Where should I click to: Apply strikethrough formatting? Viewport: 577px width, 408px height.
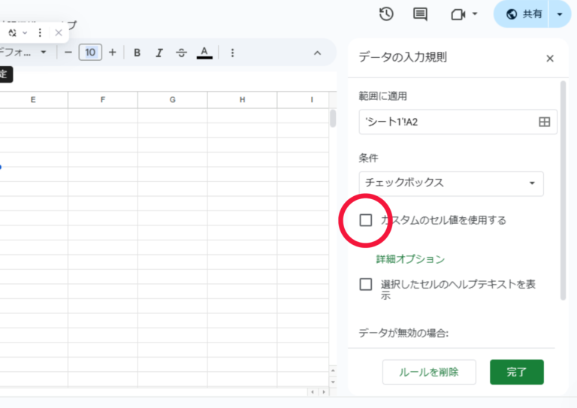pos(181,53)
